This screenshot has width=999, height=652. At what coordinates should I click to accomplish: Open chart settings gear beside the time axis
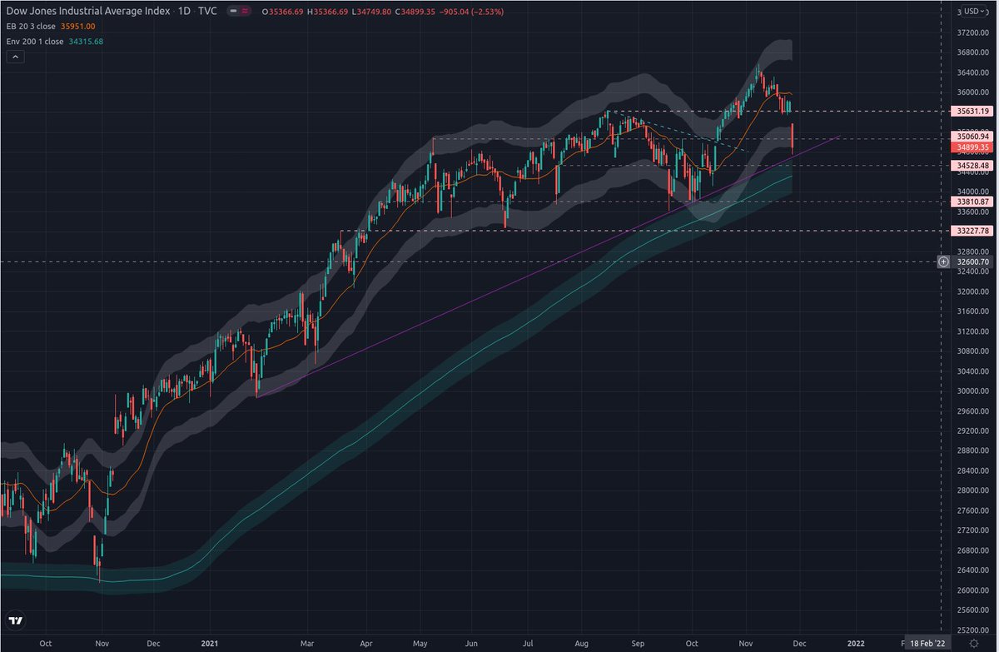(974, 644)
